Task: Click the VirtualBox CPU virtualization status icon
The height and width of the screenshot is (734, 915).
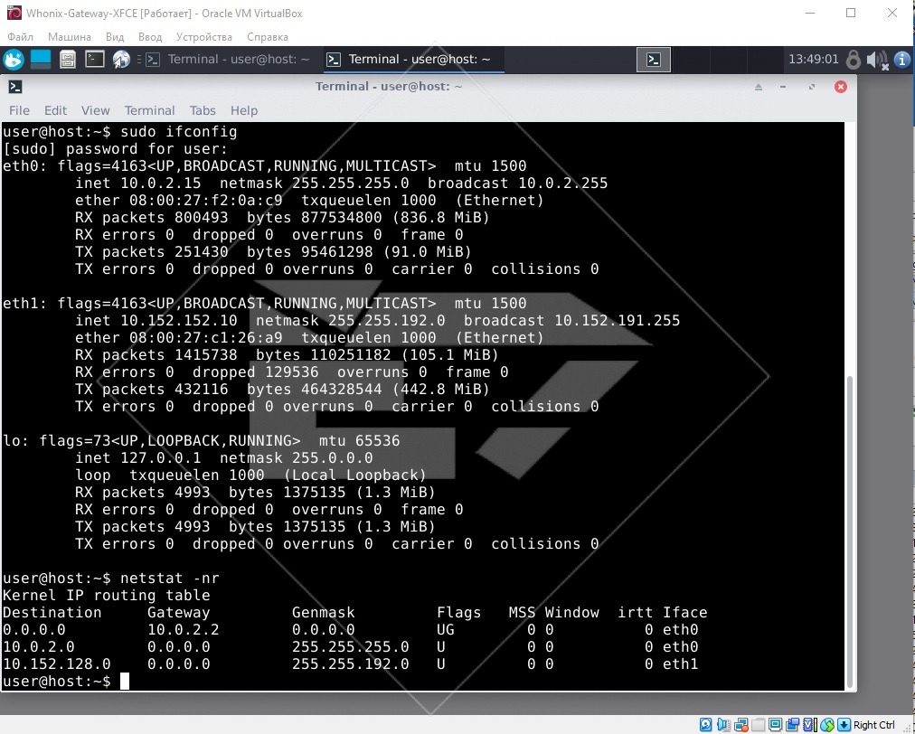Action: [x=809, y=725]
